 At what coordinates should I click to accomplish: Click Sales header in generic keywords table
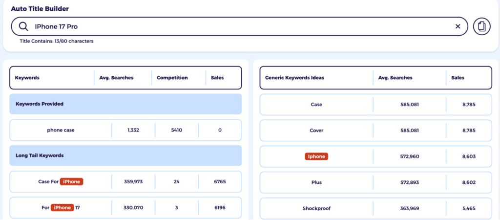[458, 78]
